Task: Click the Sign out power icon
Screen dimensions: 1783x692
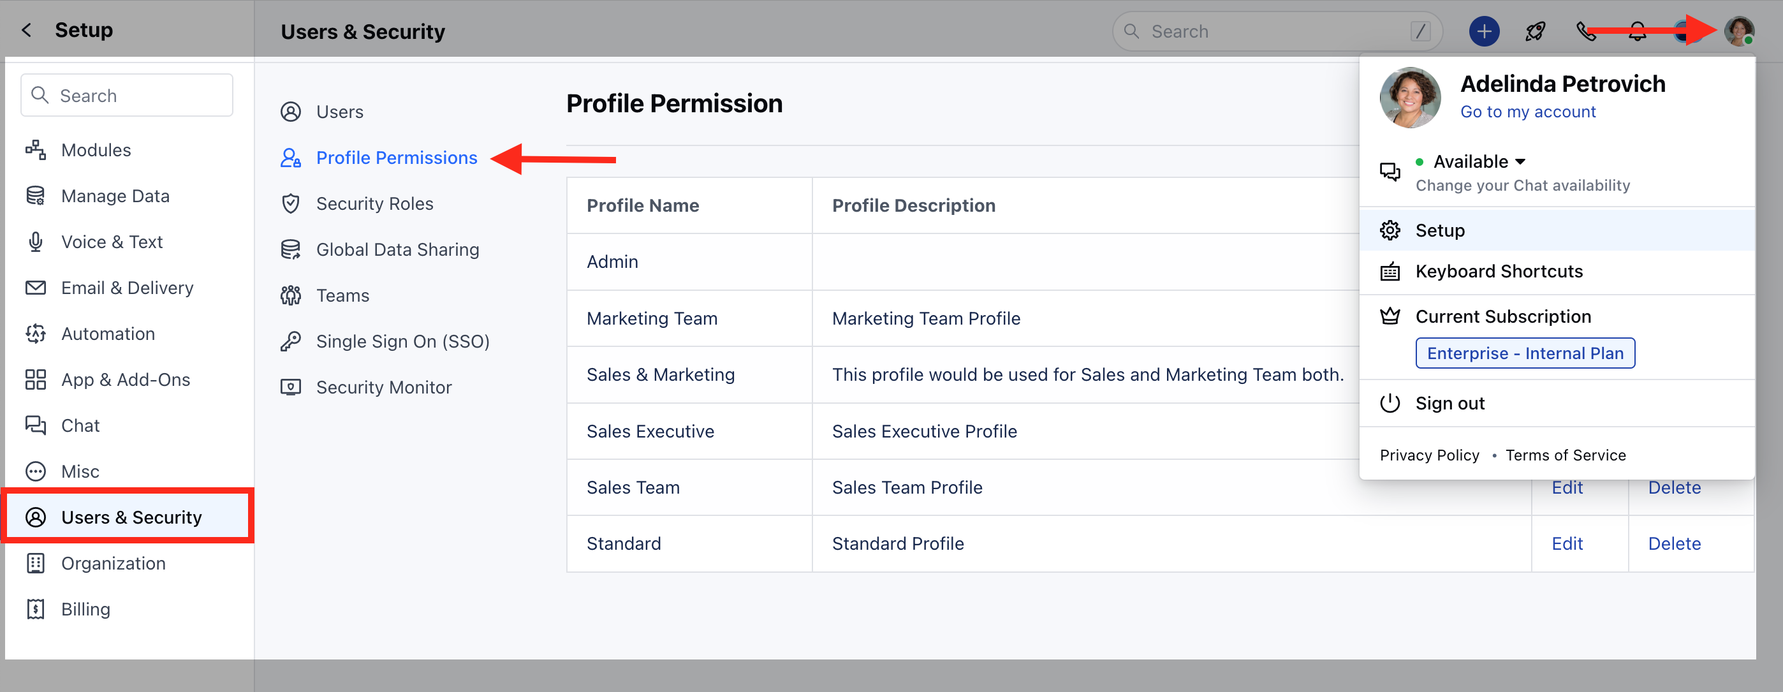Action: (1390, 404)
